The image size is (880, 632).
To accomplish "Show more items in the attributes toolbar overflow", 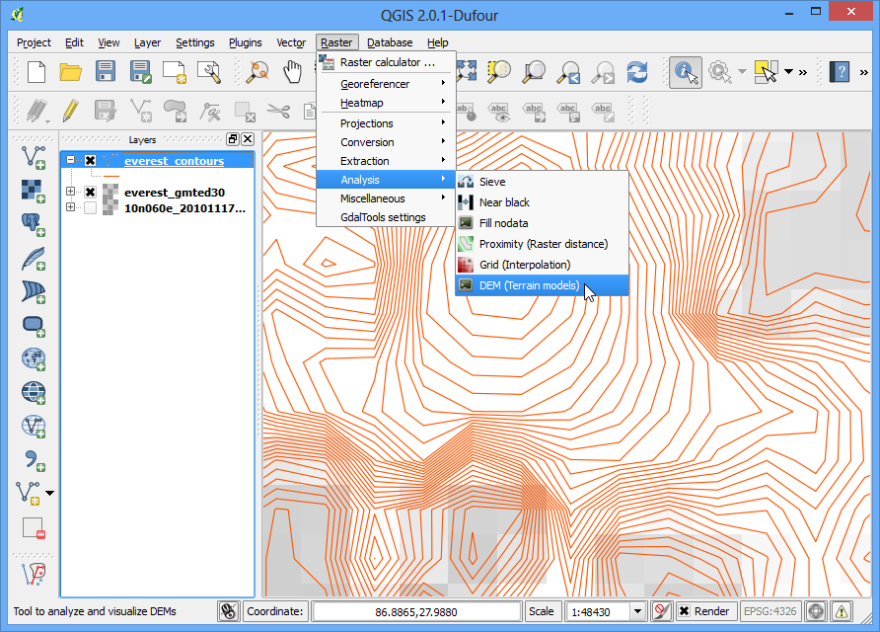I will [x=803, y=72].
